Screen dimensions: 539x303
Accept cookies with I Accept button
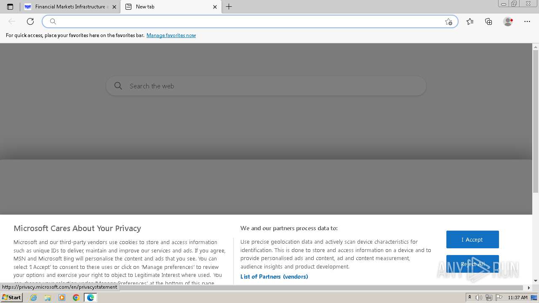click(472, 239)
